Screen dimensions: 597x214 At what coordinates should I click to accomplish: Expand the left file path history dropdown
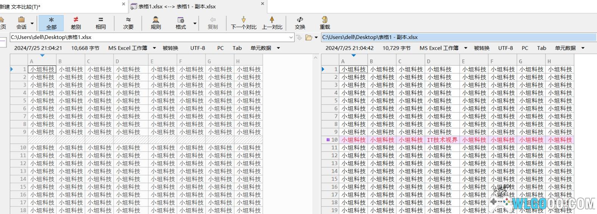(x=291, y=37)
